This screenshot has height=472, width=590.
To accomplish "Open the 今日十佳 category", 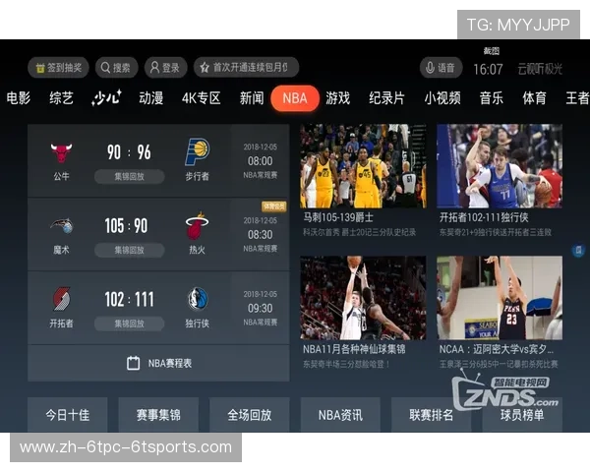I will tap(68, 415).
